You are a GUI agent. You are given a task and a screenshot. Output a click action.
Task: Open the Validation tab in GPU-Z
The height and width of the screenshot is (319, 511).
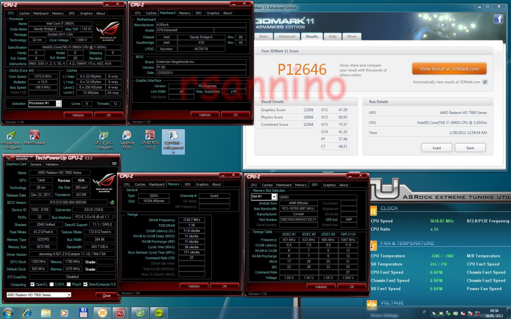(x=52, y=164)
